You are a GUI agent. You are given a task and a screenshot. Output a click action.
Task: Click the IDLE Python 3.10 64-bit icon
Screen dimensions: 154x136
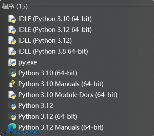[x=12, y=19]
